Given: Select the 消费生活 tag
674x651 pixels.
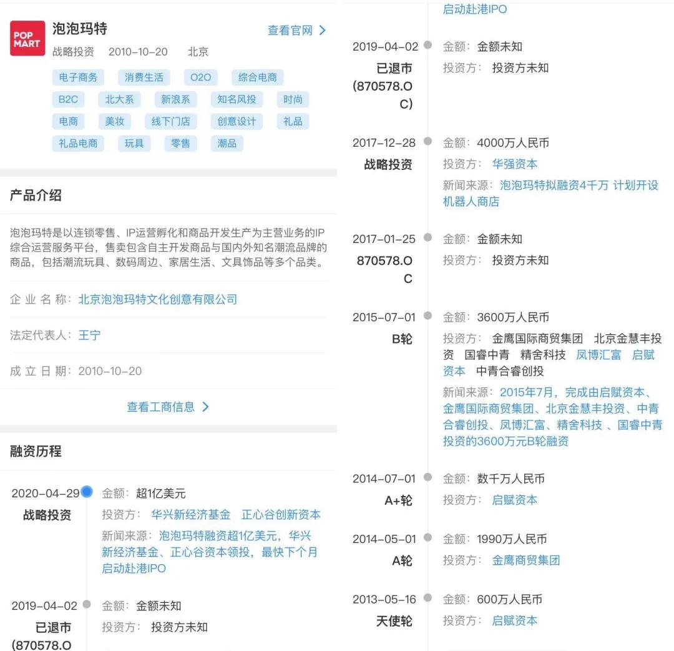Looking at the screenshot, I should (x=144, y=77).
